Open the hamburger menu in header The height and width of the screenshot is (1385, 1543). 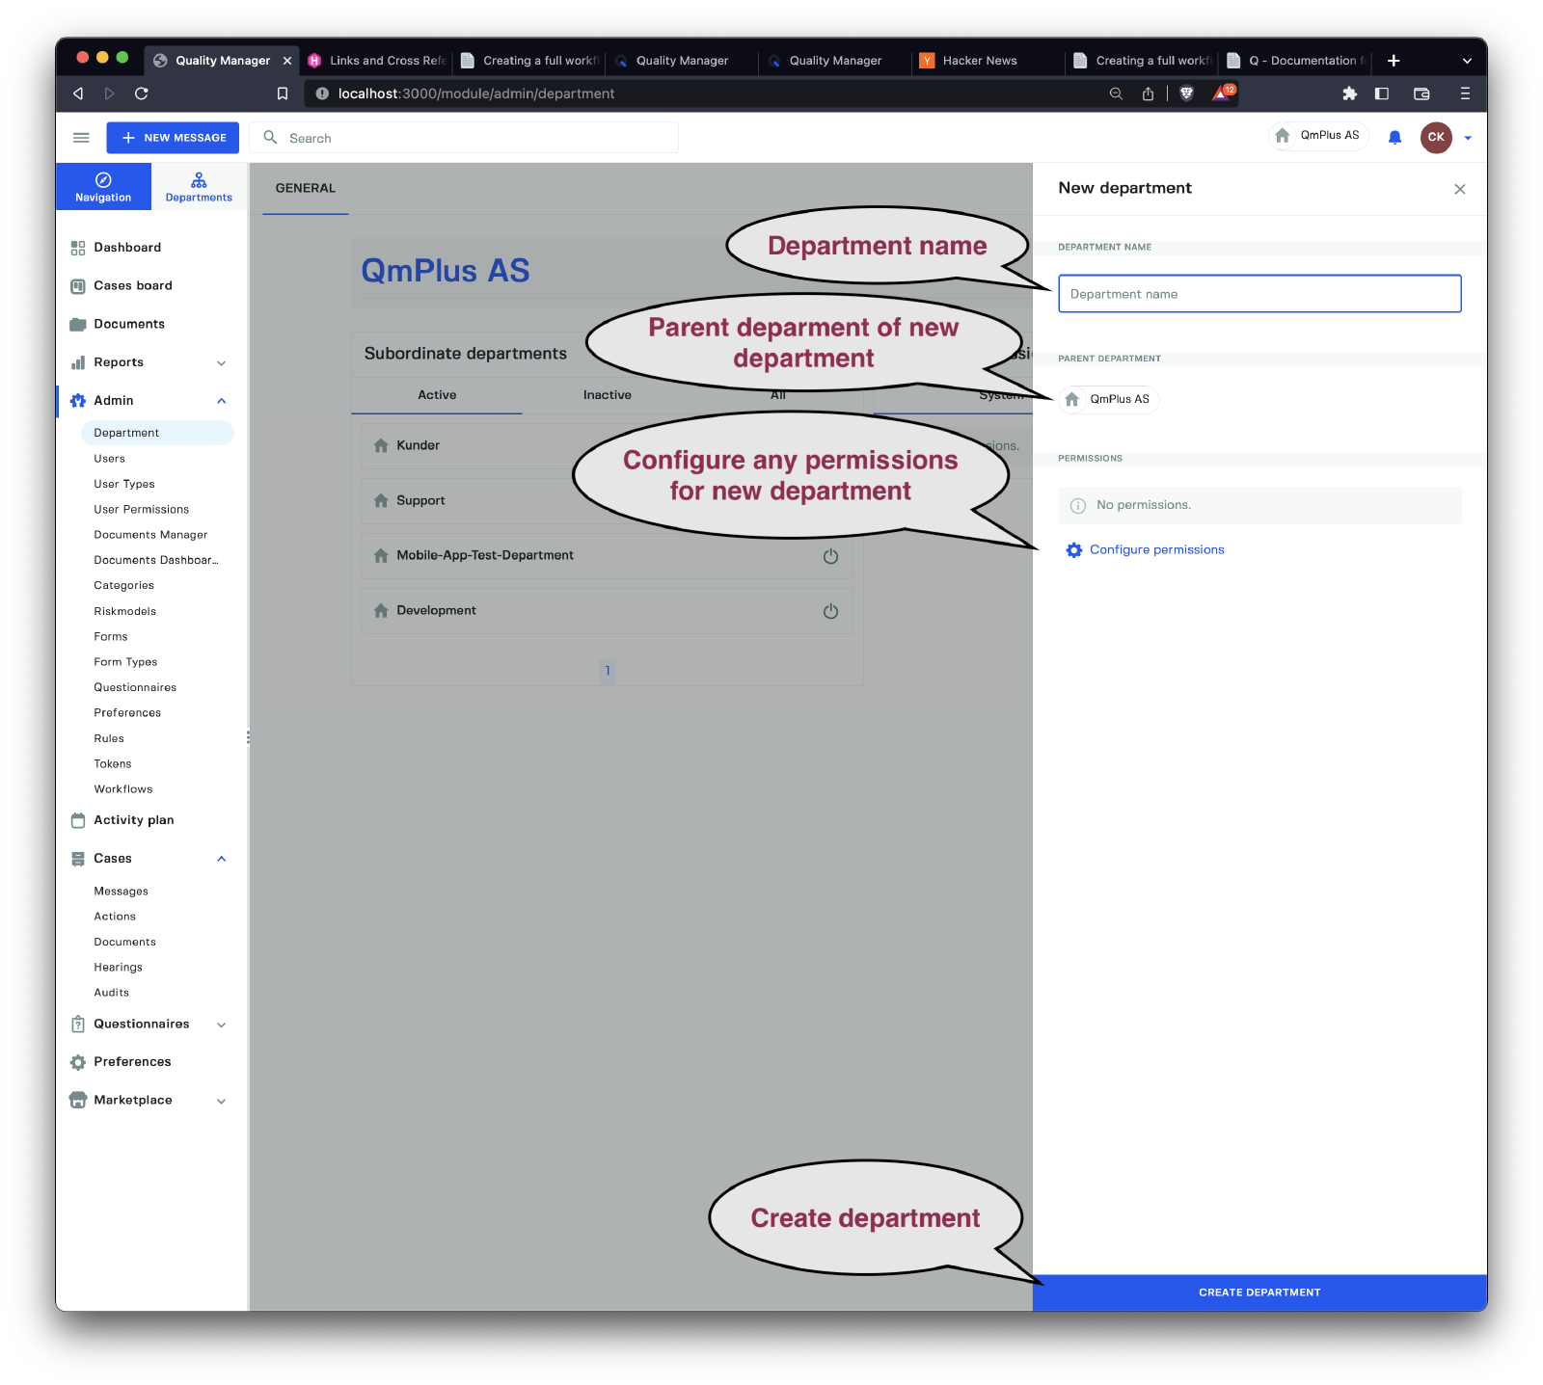tap(81, 138)
